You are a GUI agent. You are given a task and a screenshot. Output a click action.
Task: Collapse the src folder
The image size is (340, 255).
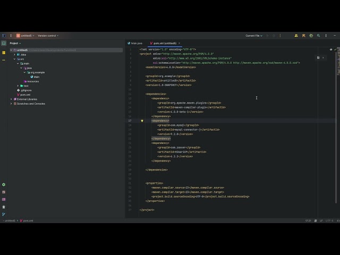[14, 59]
